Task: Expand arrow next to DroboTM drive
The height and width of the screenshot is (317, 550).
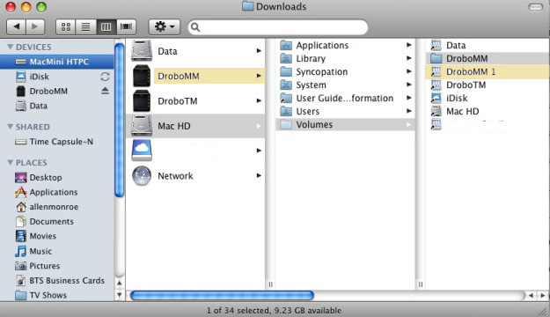Action: (x=259, y=100)
